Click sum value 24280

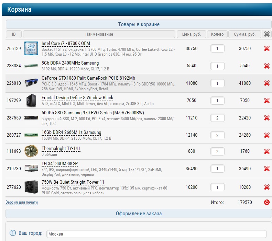[x=244, y=135]
